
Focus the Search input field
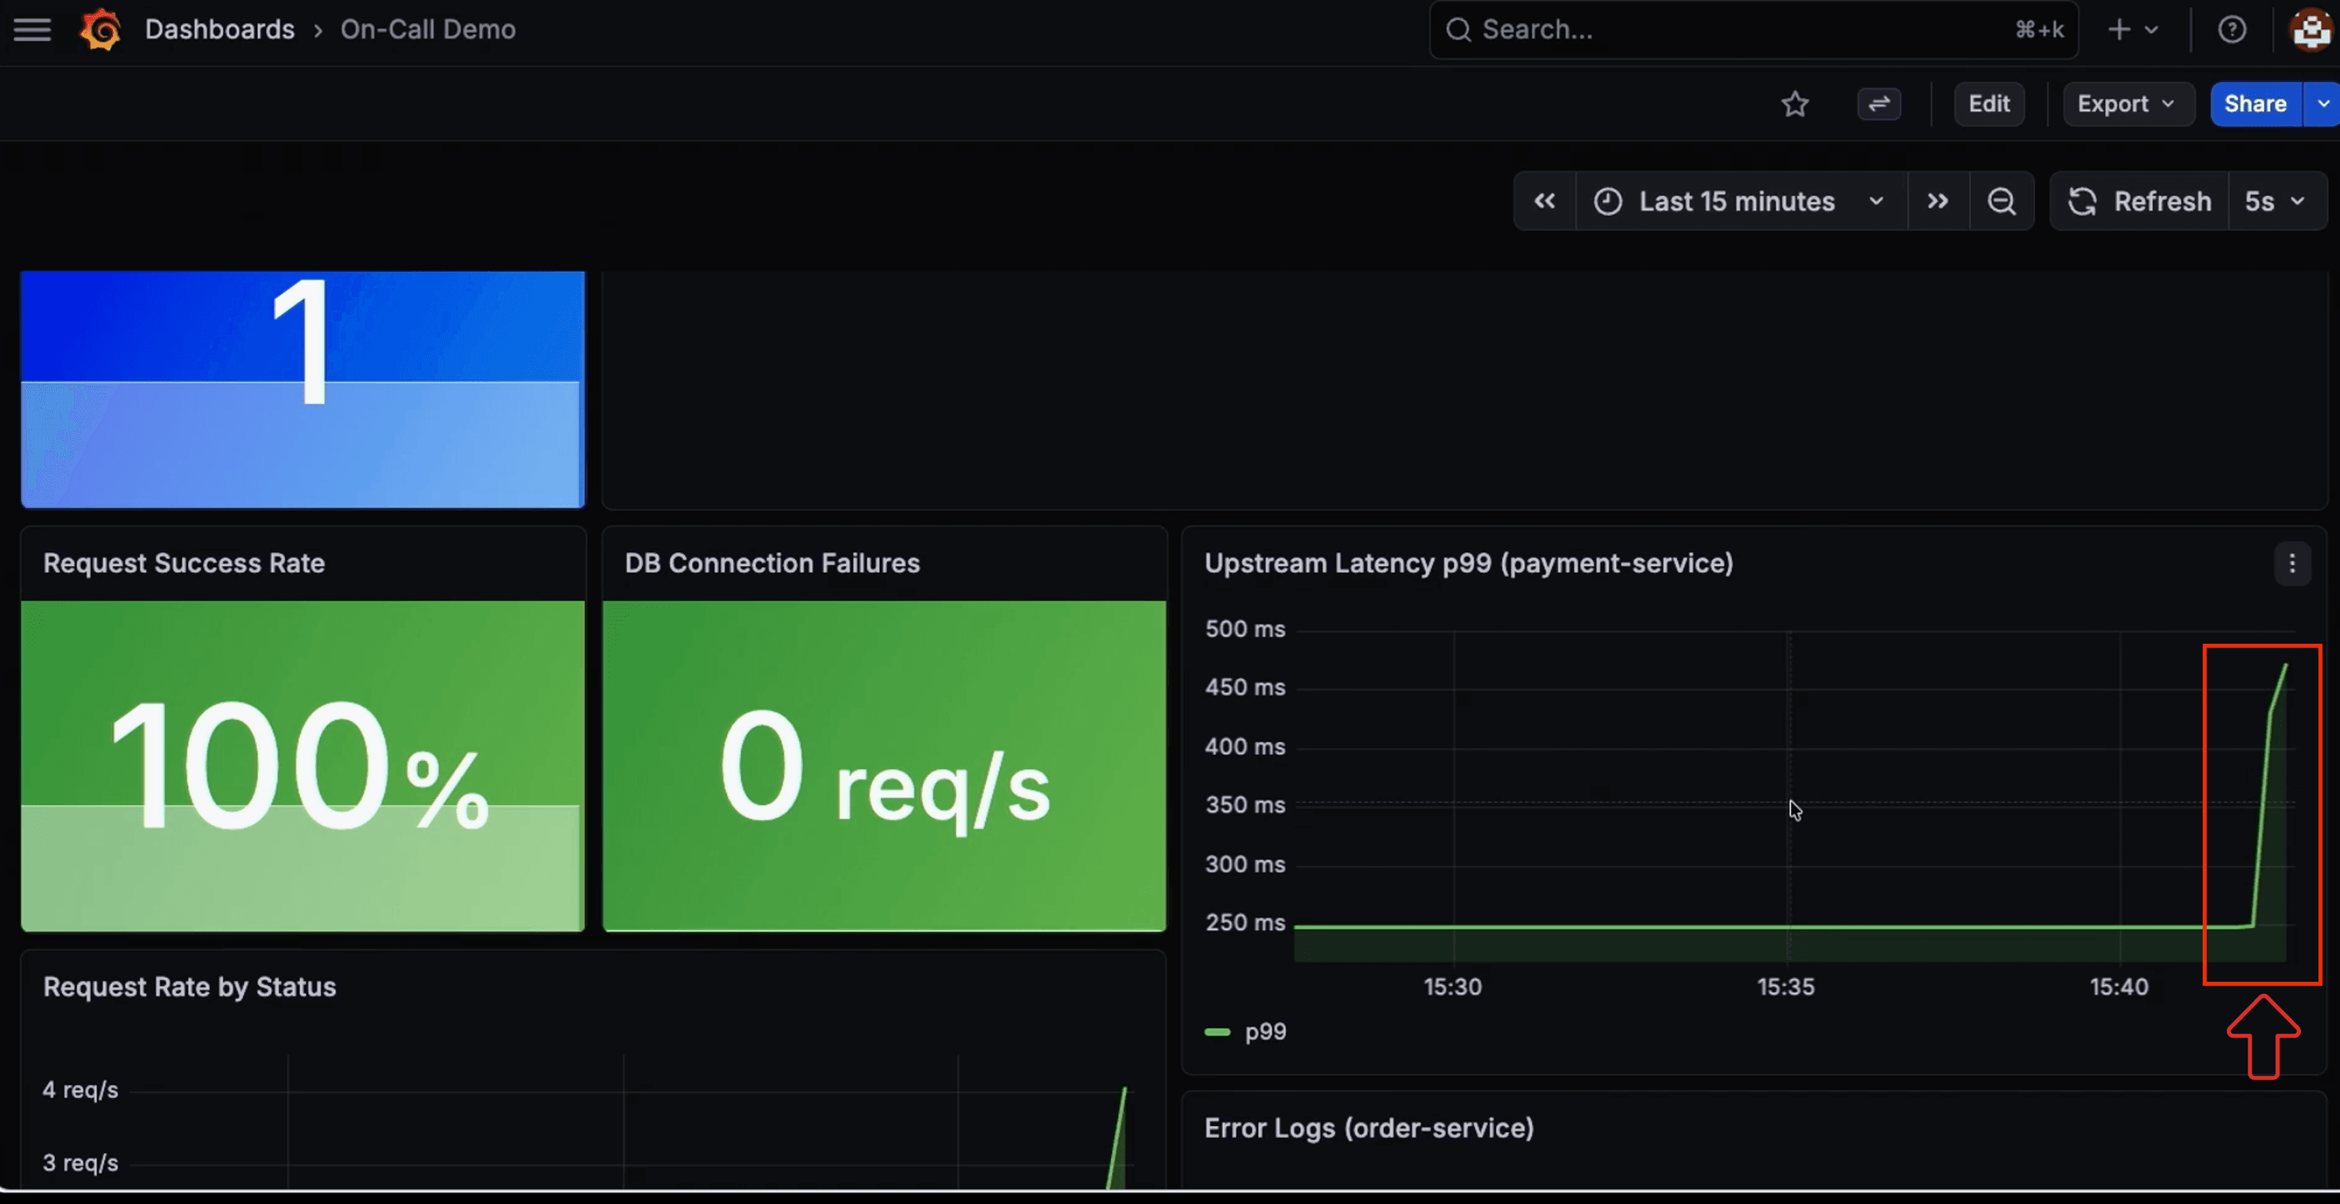pyautogui.click(x=1753, y=30)
